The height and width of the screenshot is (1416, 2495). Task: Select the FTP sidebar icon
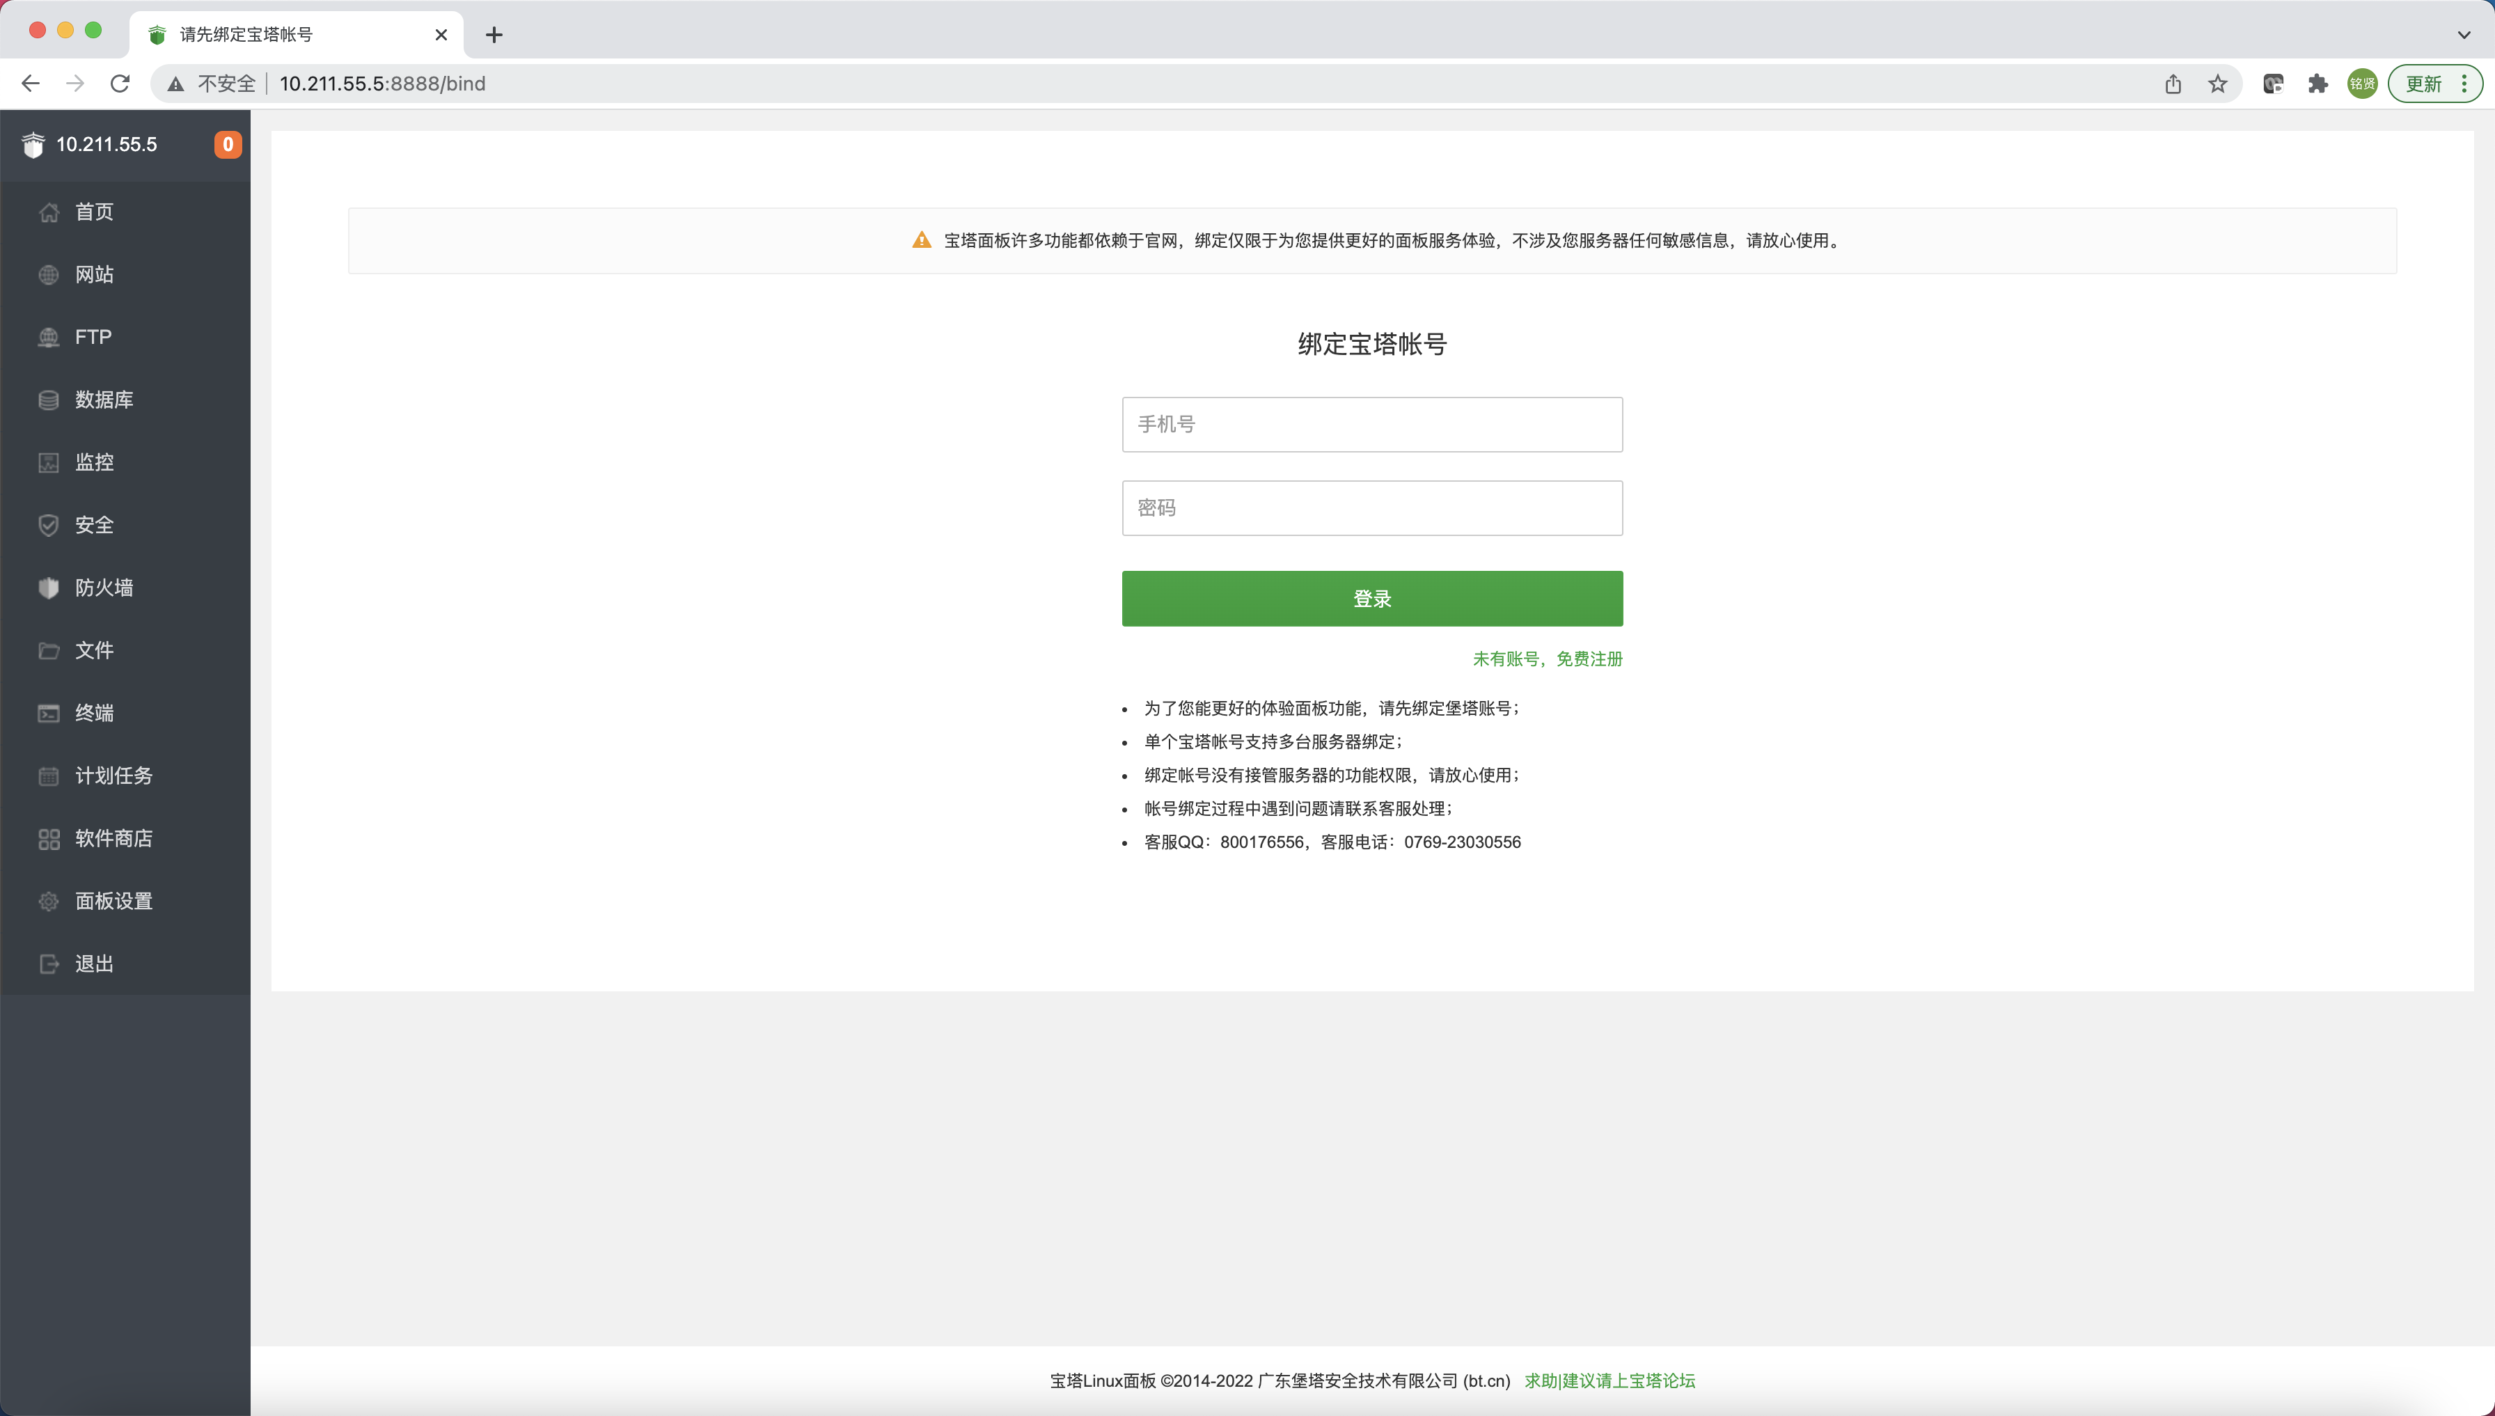pos(49,338)
